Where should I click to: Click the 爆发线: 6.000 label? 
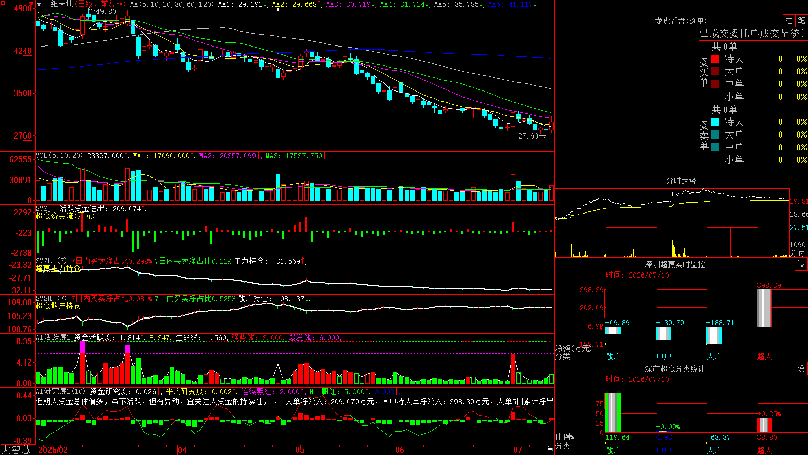point(315,337)
